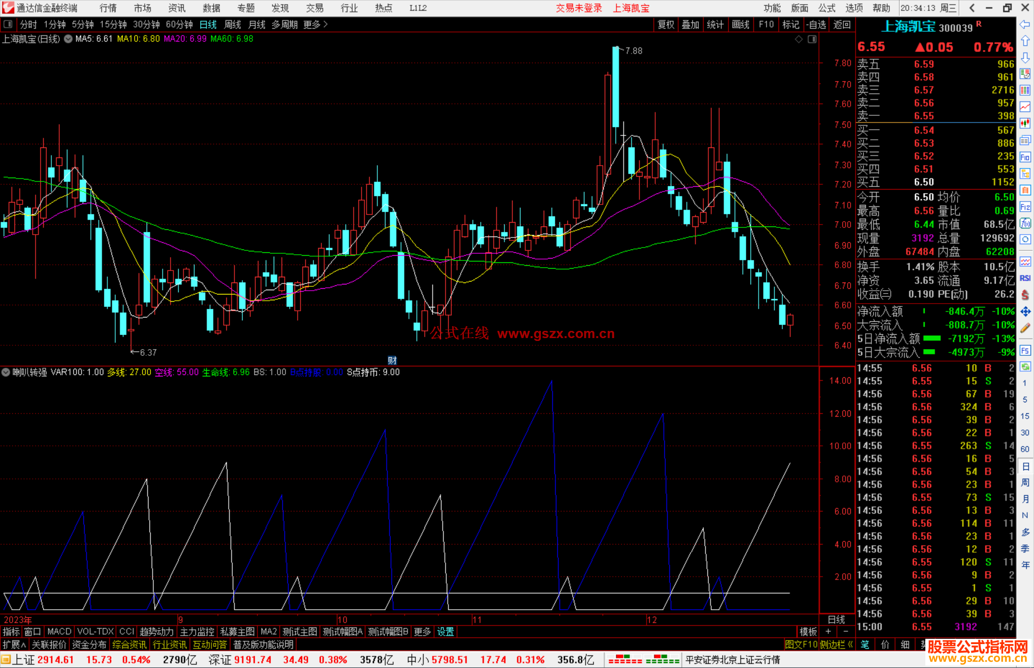Screen dimensions: 1034x668
Task: Toggle the 喇叭转强 indicator circle button
Action: [6, 372]
